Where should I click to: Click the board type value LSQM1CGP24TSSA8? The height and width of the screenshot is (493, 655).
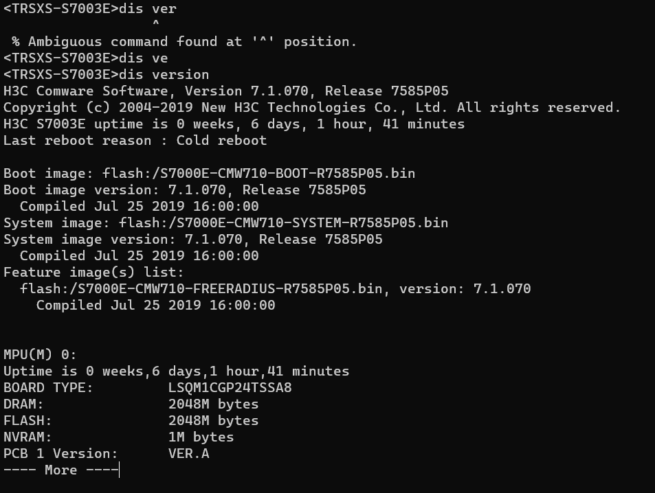[x=230, y=387]
